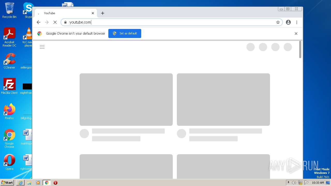This screenshot has height=186, width=331.
Task: Go back using the browser back arrow
Action: coord(39,22)
